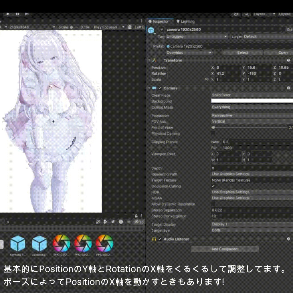Click the Transform component help icon
Screen dimensions: 293x293
click(288, 60)
